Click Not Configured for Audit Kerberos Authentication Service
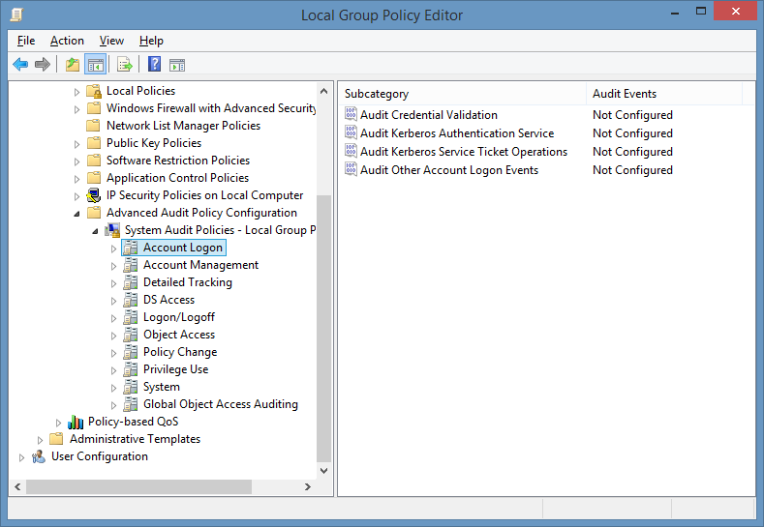The image size is (764, 527). tap(632, 133)
